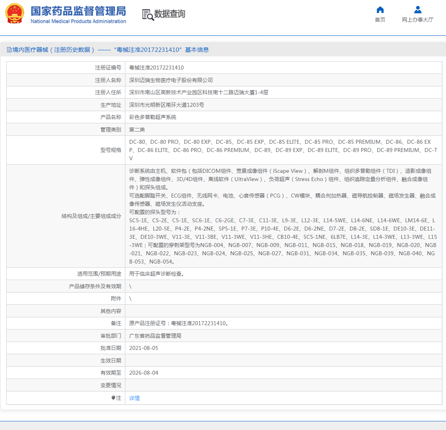446x430 pixels.
Task: Select 广东省药品监督管理局 value
Action: point(155,336)
